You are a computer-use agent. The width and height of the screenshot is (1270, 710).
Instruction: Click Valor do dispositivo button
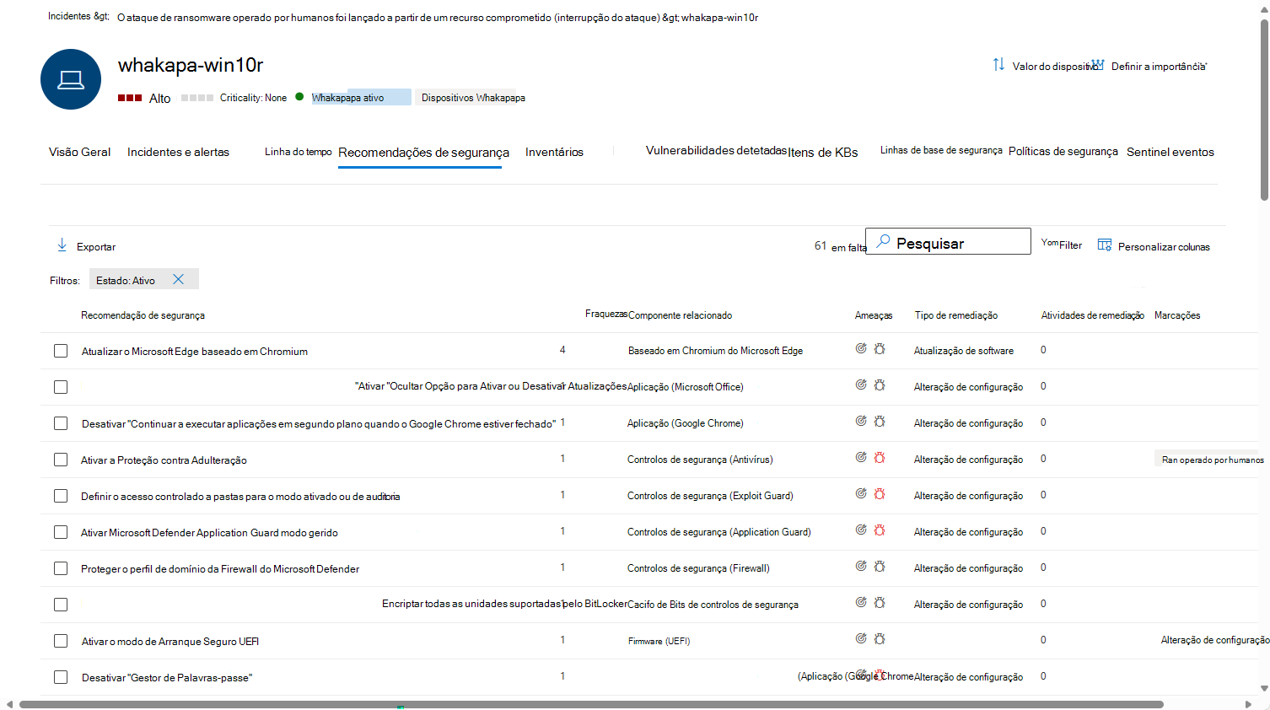(1046, 65)
